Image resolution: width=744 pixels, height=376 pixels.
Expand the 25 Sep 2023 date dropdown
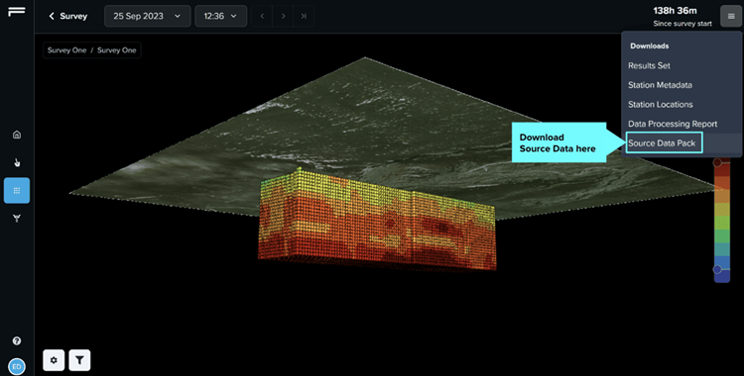click(148, 16)
